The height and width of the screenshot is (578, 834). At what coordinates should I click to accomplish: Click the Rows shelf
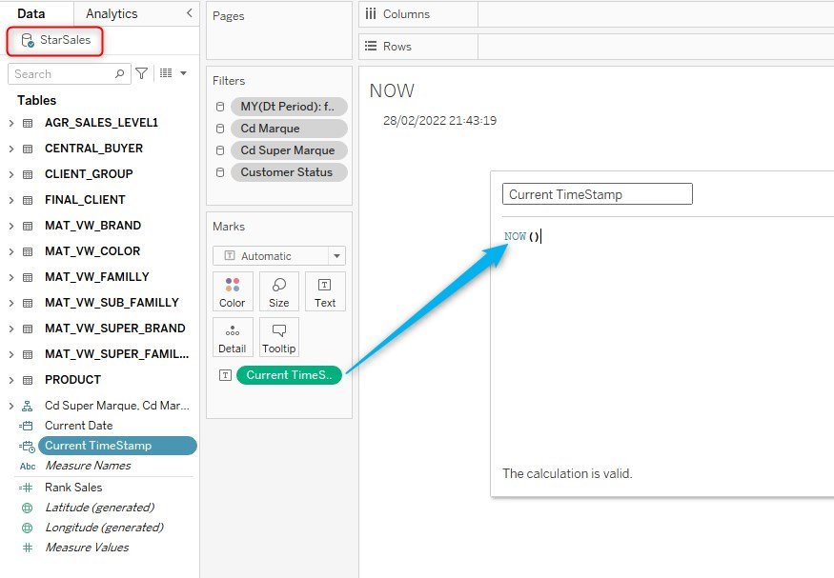click(597, 47)
